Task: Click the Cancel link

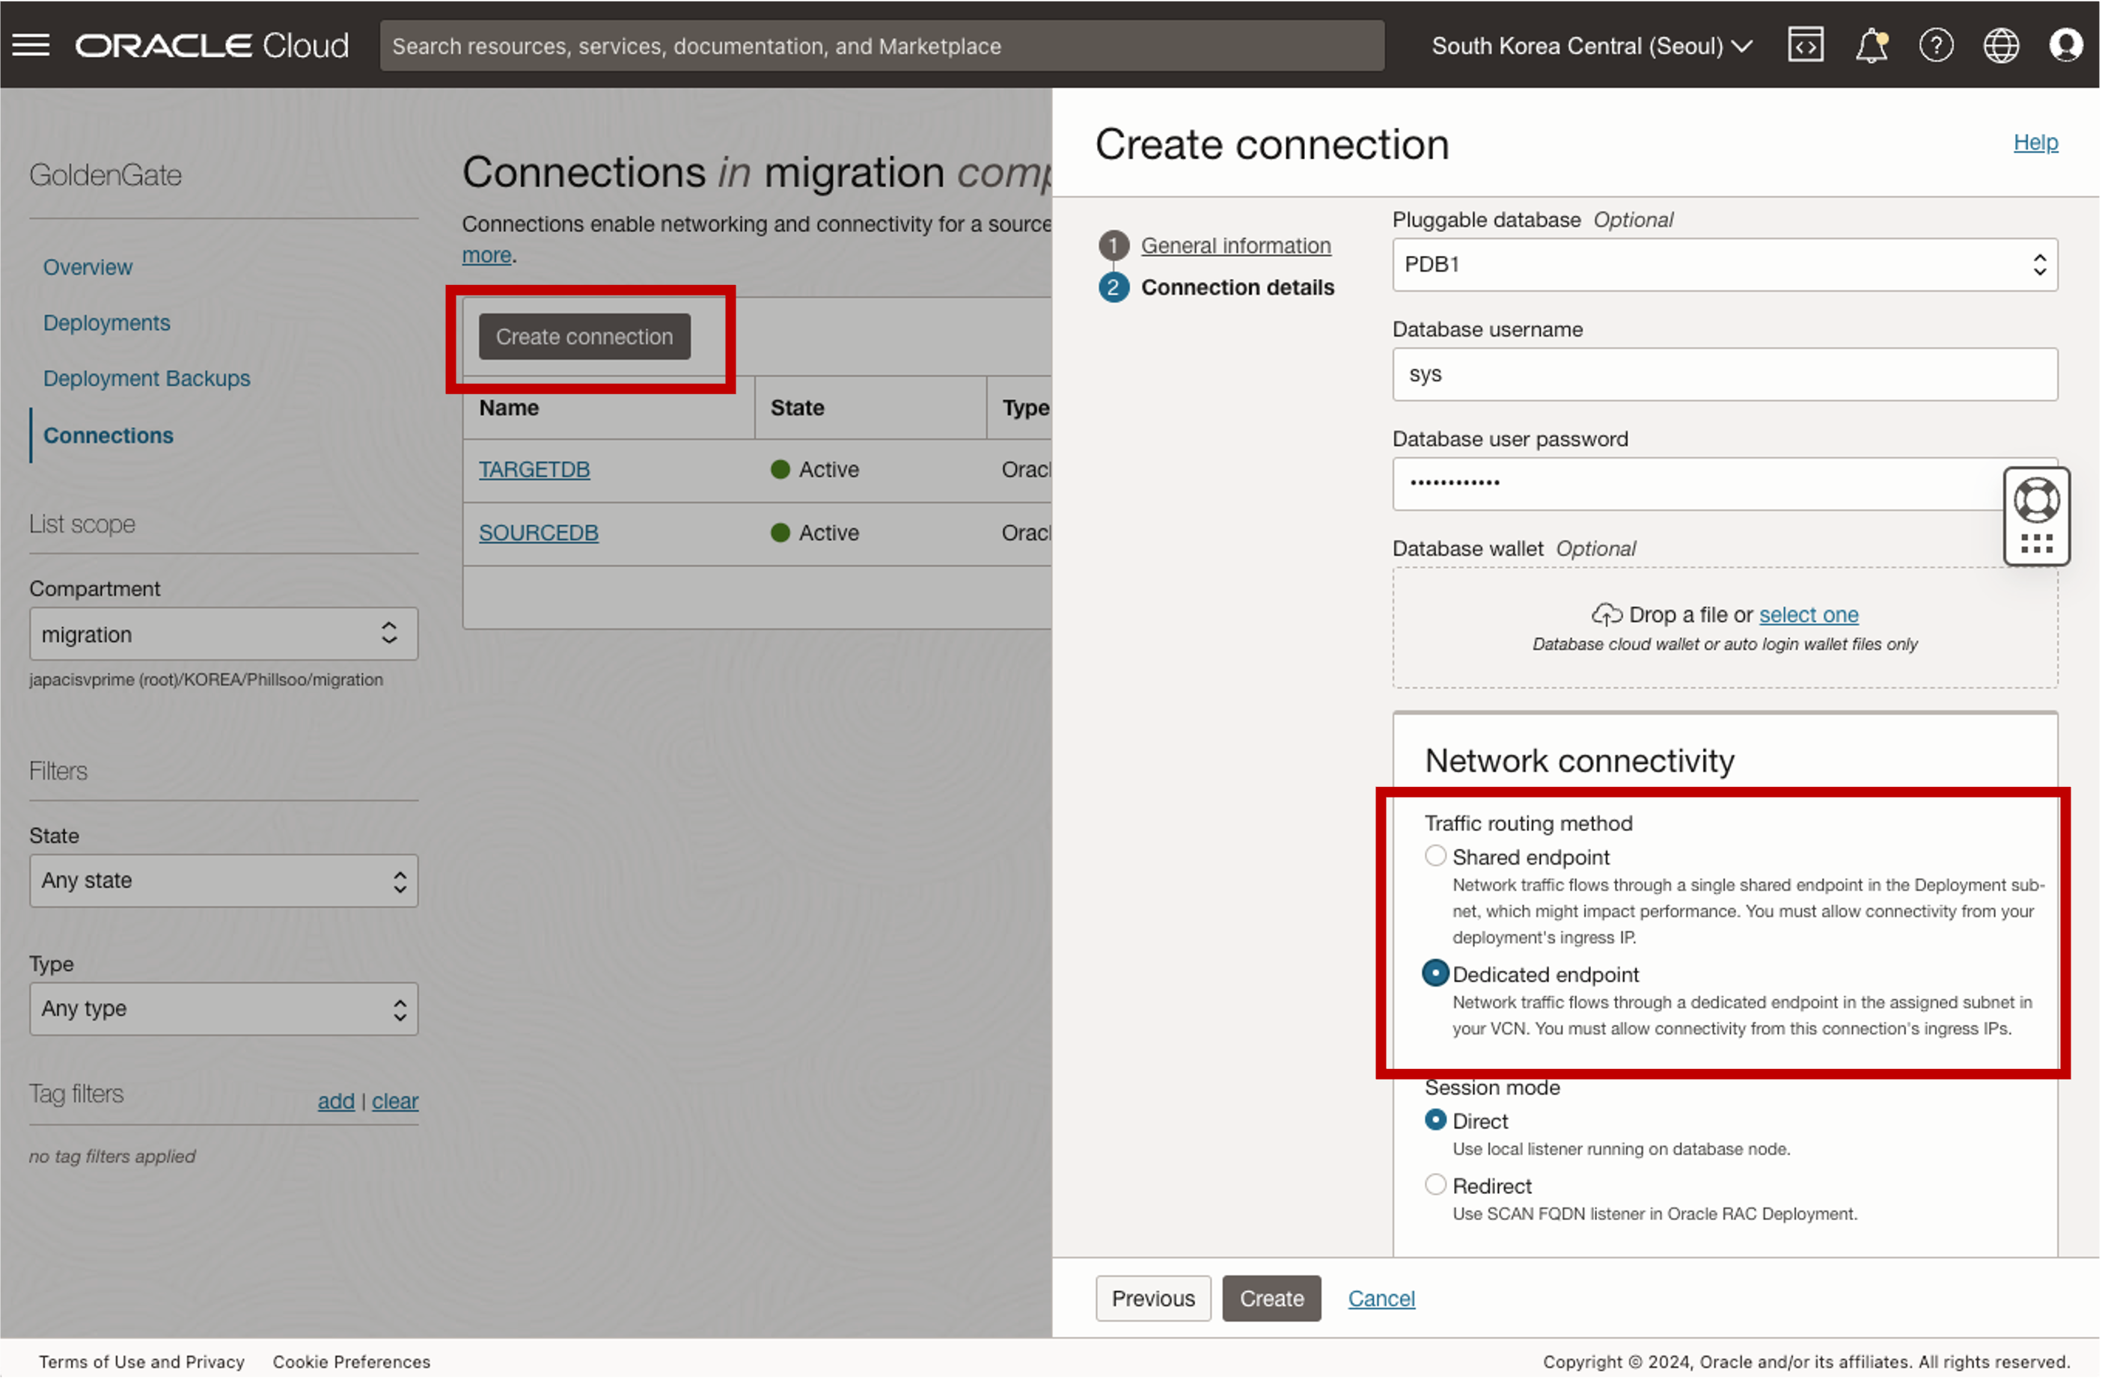Action: [1381, 1299]
